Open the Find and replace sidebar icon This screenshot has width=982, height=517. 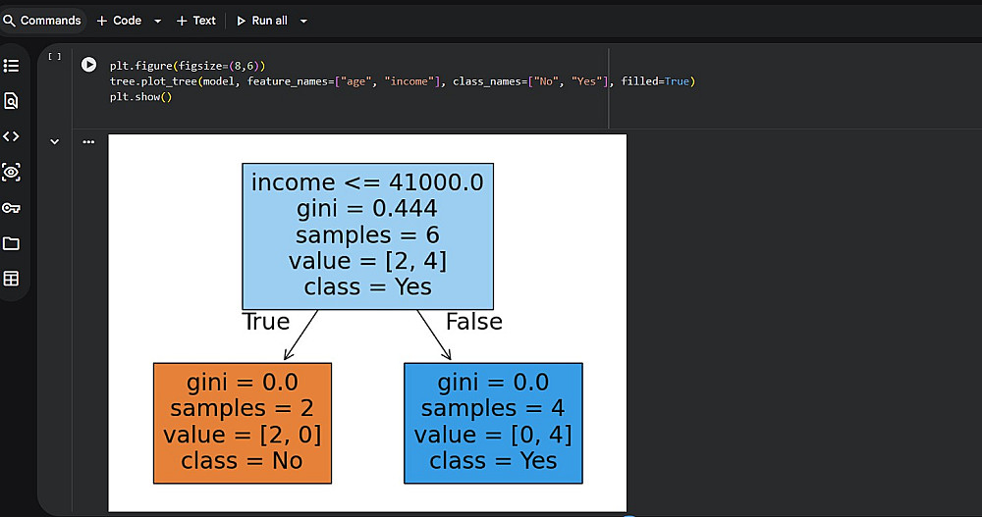coord(12,101)
